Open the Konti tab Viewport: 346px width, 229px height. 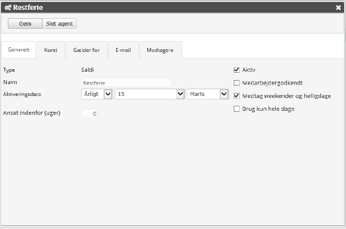click(50, 50)
